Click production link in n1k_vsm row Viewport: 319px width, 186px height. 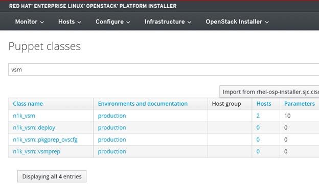click(x=112, y=116)
